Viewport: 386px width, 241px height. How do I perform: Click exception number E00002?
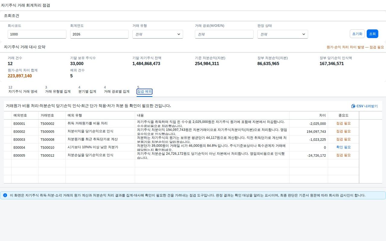pos(19,132)
